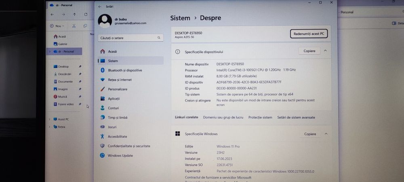Expand the Acest PC tree node

point(49,119)
